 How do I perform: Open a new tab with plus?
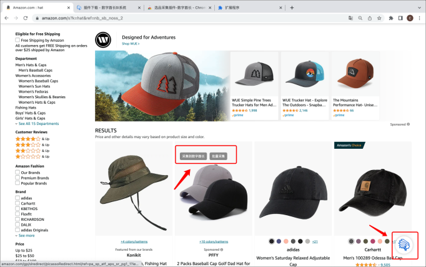click(292, 8)
